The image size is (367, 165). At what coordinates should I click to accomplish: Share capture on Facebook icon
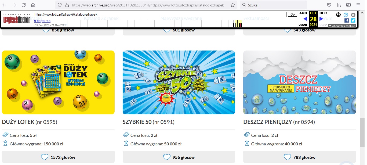pos(347,20)
